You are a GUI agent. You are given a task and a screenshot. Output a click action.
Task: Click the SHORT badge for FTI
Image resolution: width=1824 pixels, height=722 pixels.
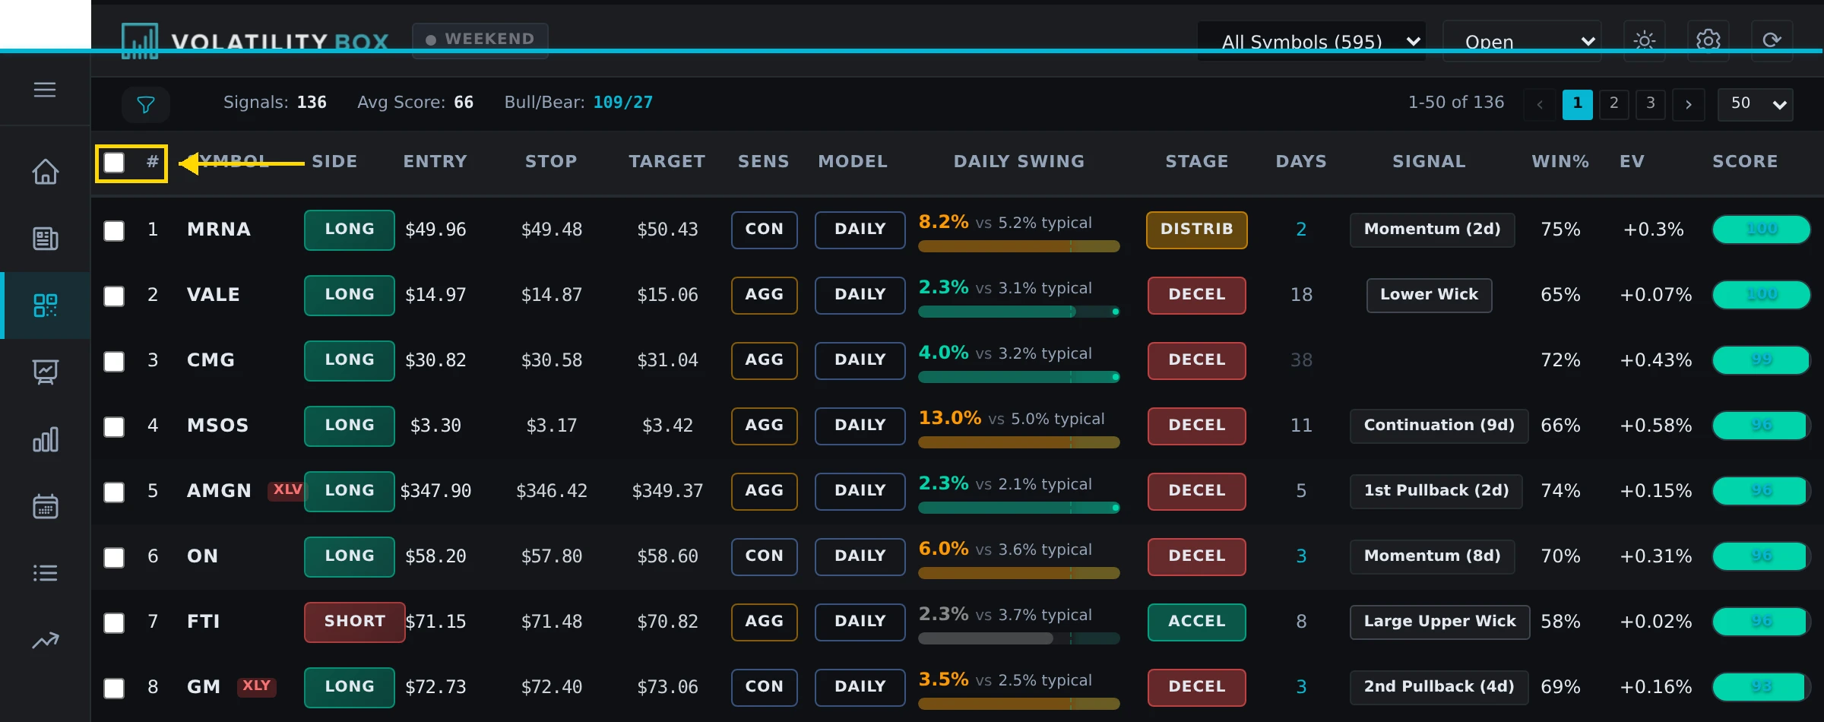(354, 622)
